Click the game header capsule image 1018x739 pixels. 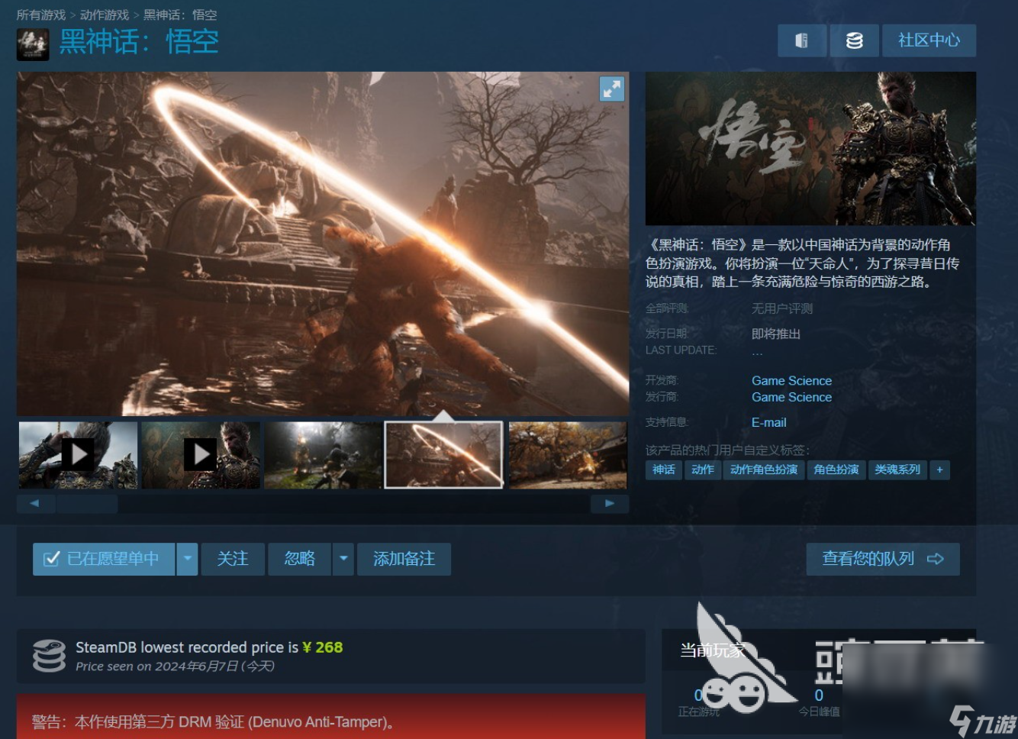[x=810, y=148]
